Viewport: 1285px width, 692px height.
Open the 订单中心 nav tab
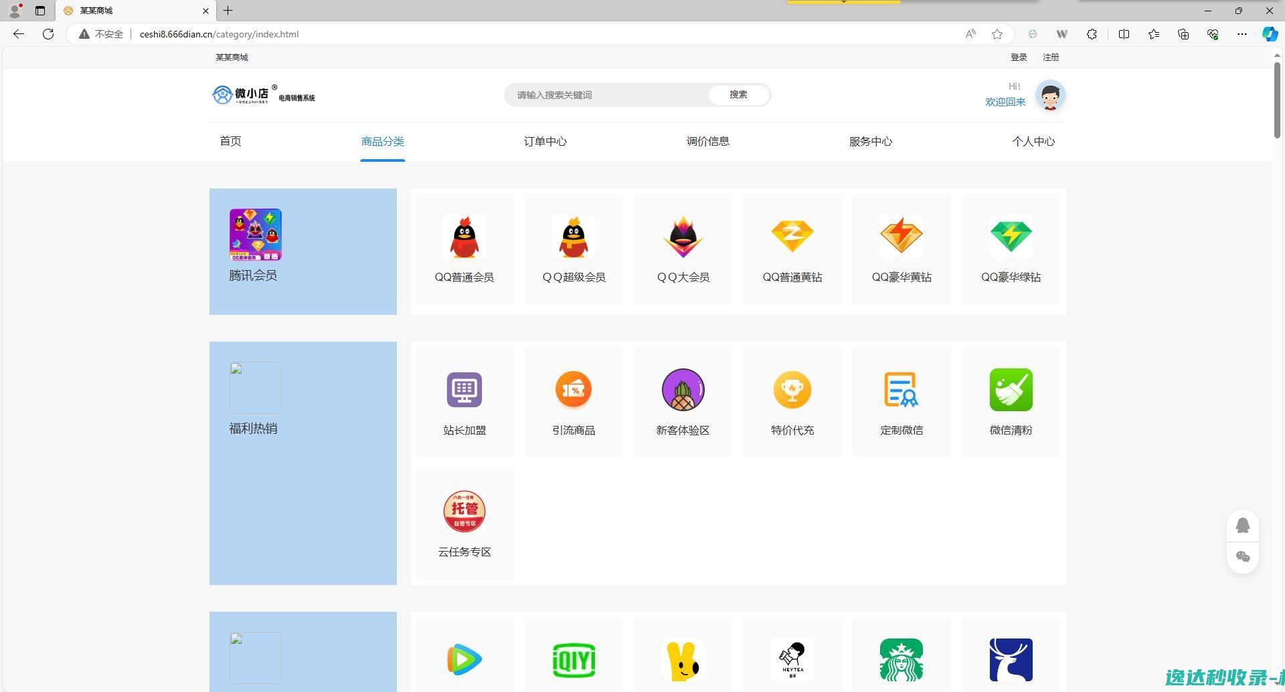pos(545,141)
